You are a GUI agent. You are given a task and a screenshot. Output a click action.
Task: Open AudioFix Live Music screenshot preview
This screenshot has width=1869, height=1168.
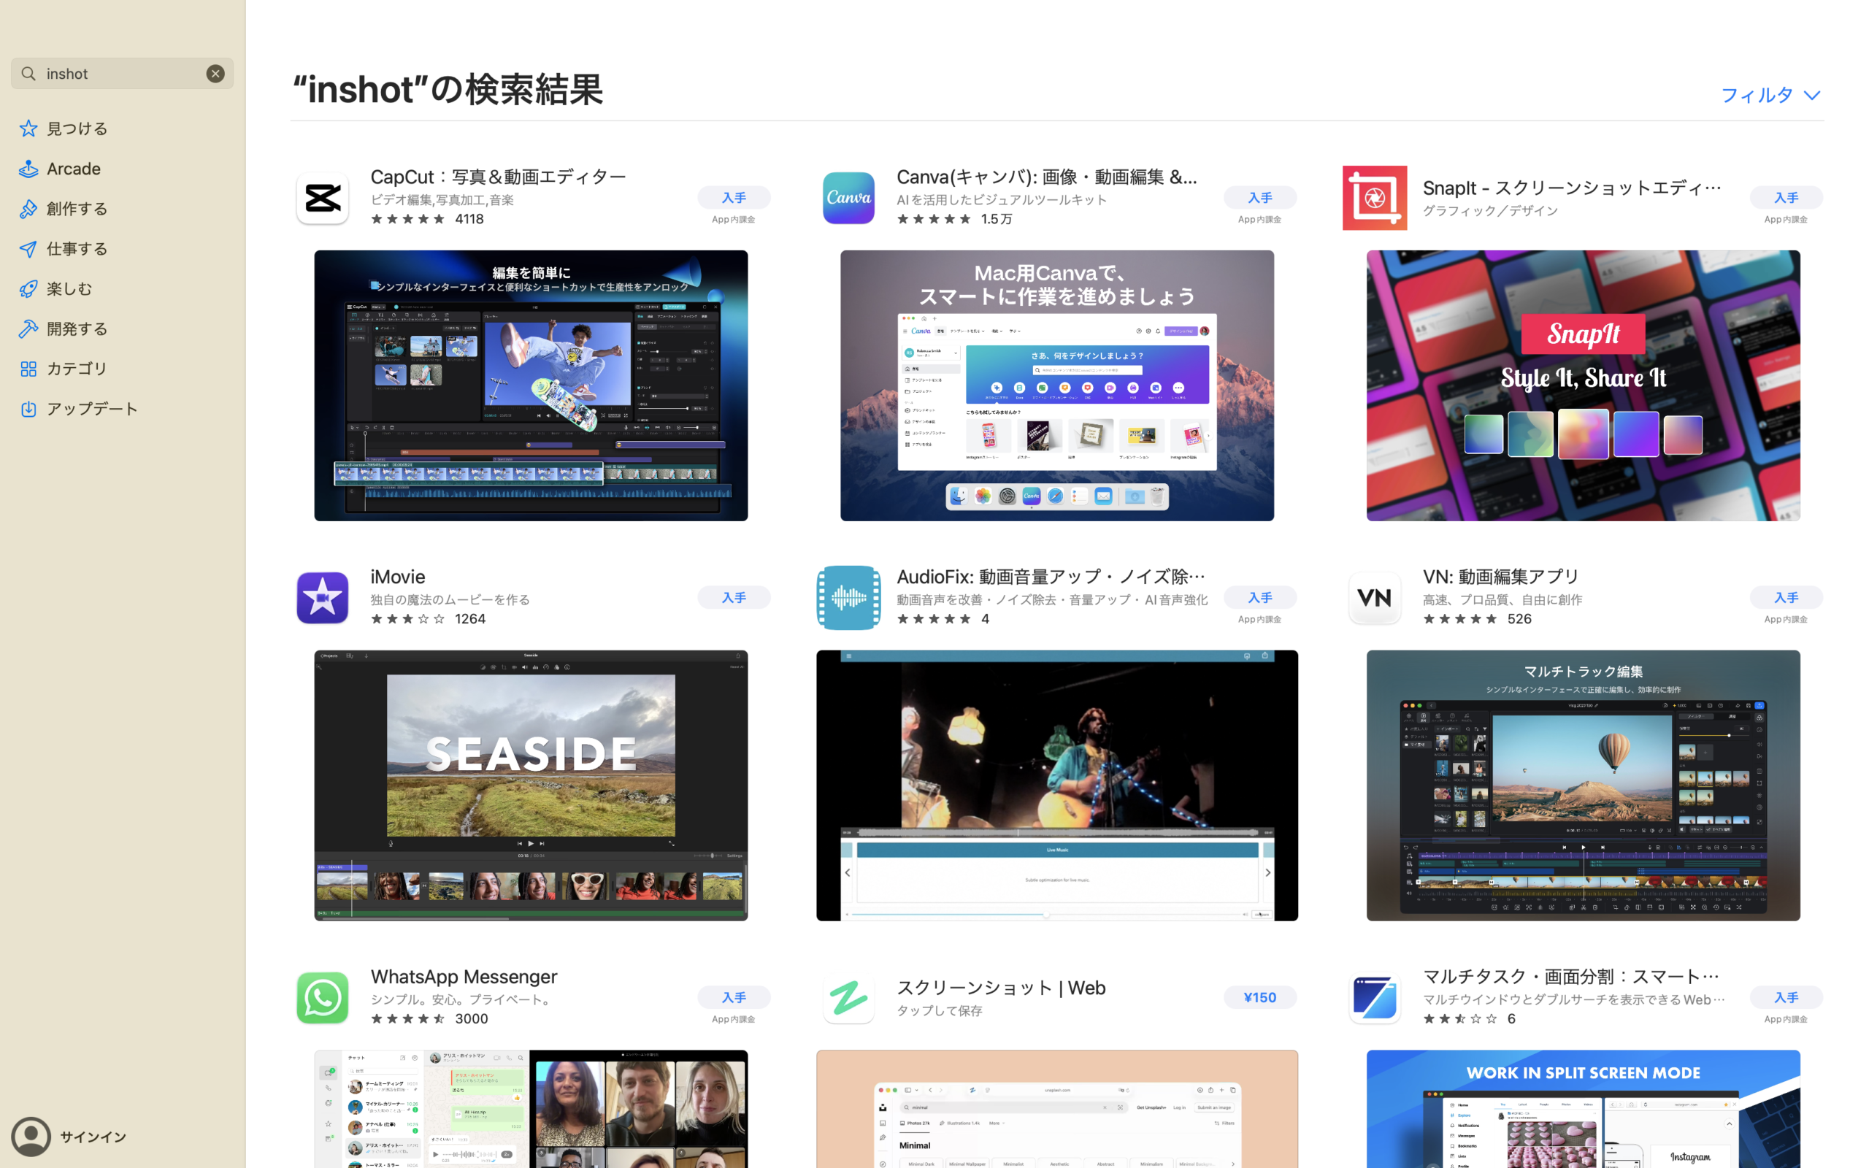(1056, 785)
